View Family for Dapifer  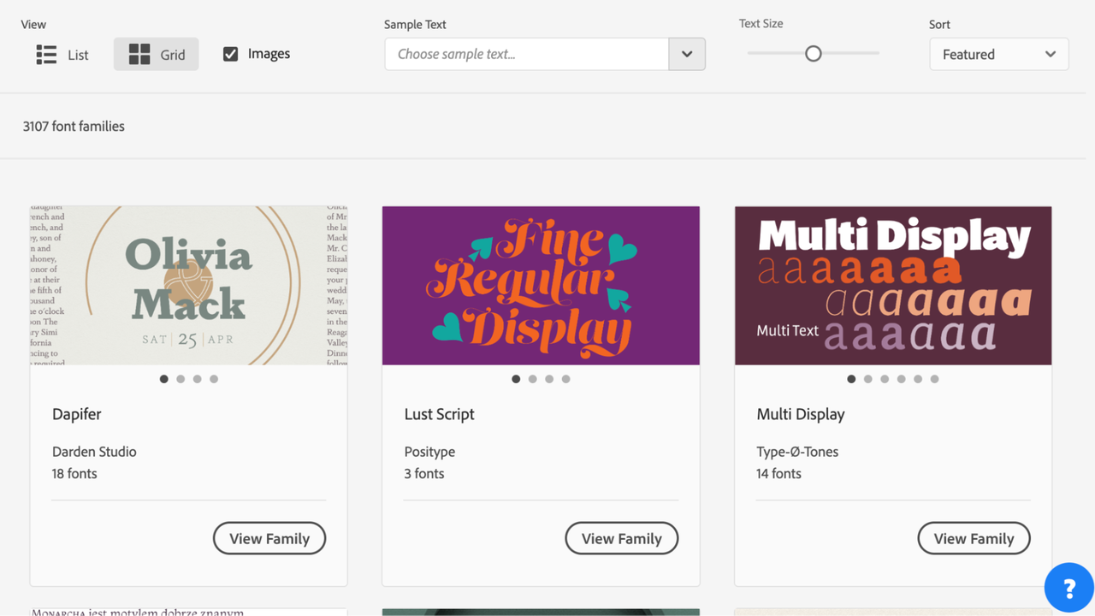click(x=269, y=538)
